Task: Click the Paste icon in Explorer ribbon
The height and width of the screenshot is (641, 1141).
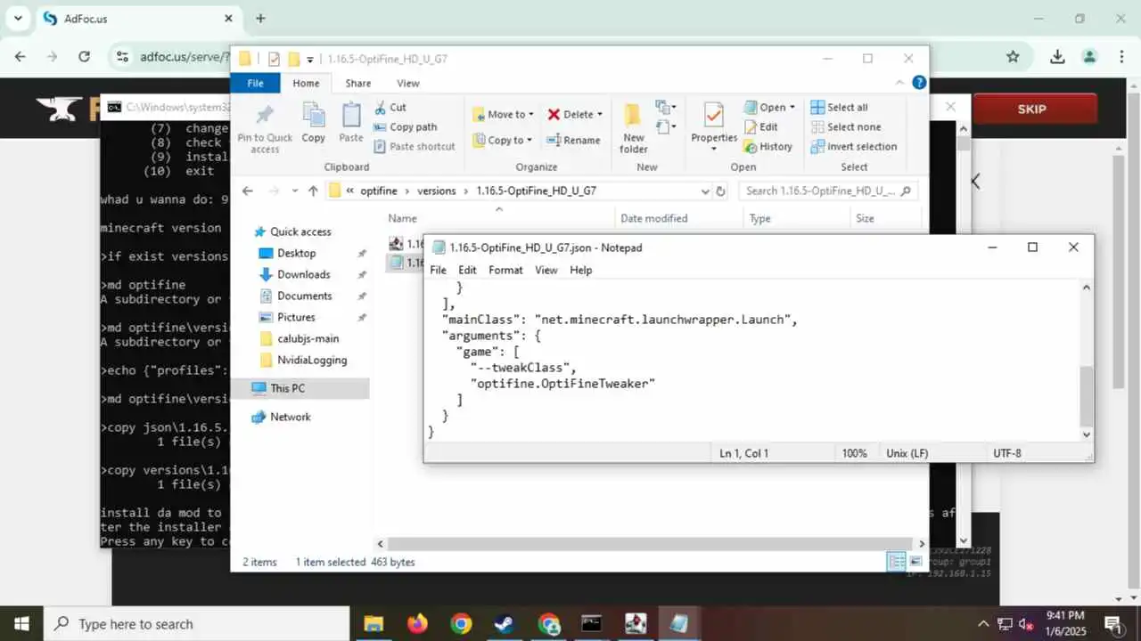Action: [x=351, y=123]
